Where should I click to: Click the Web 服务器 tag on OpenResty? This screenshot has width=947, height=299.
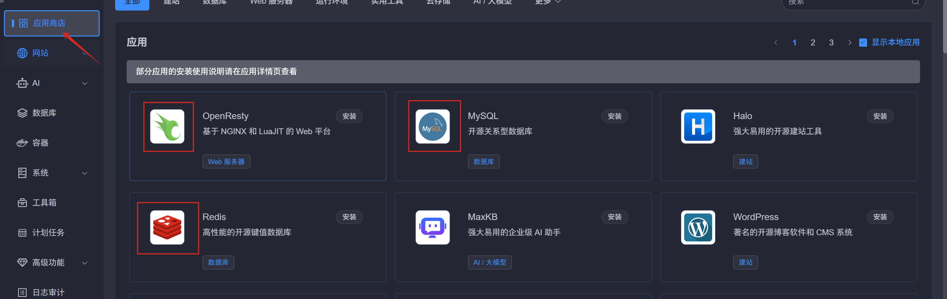[x=226, y=162]
